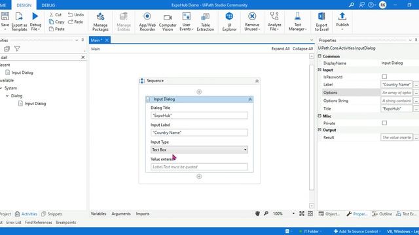Click the designer zoom magnifier icon
The height and width of the screenshot is (235, 419).
pos(266,213)
